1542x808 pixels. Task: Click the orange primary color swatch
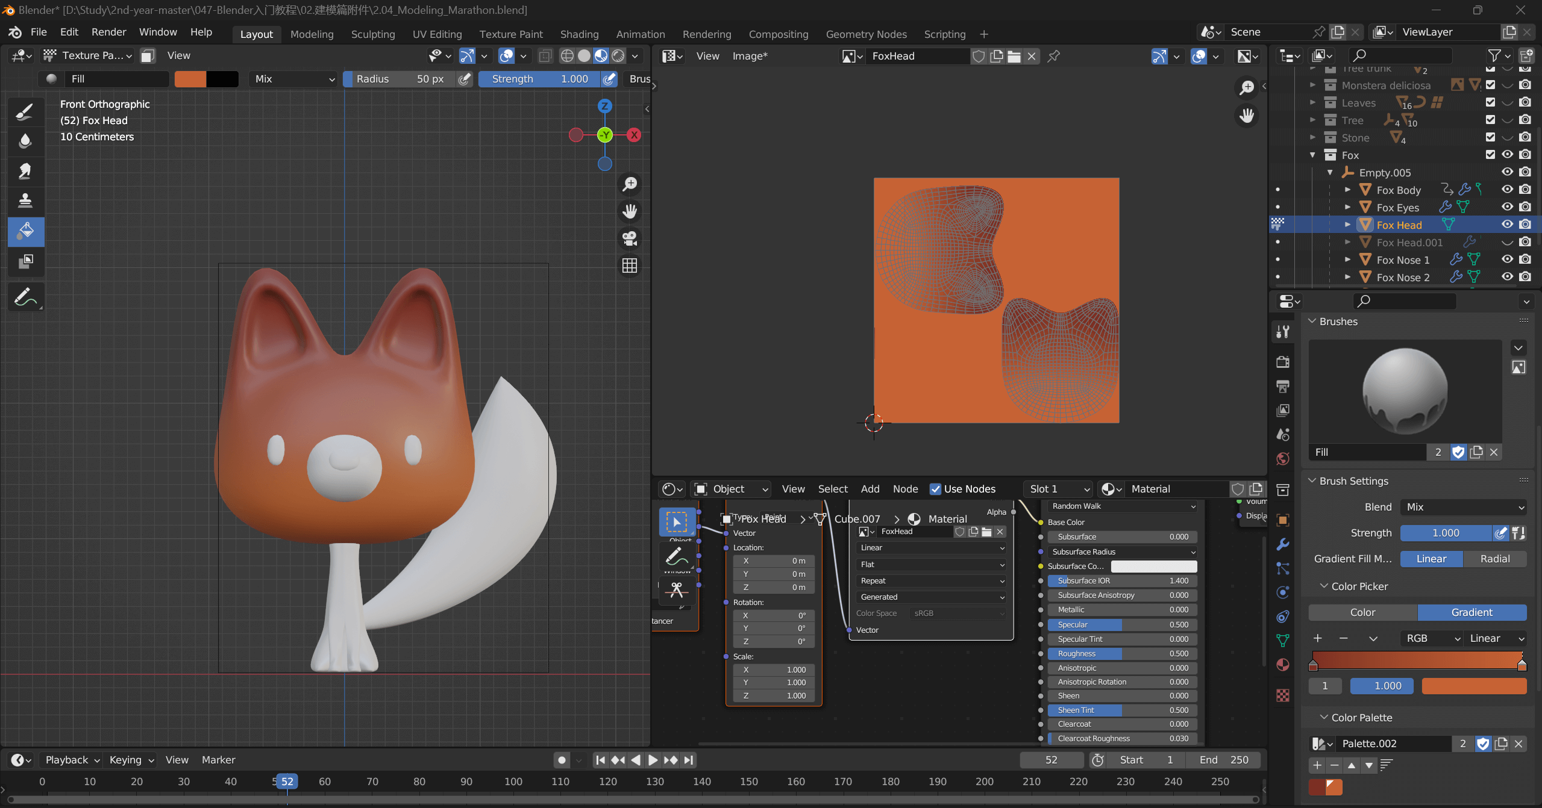click(x=190, y=79)
